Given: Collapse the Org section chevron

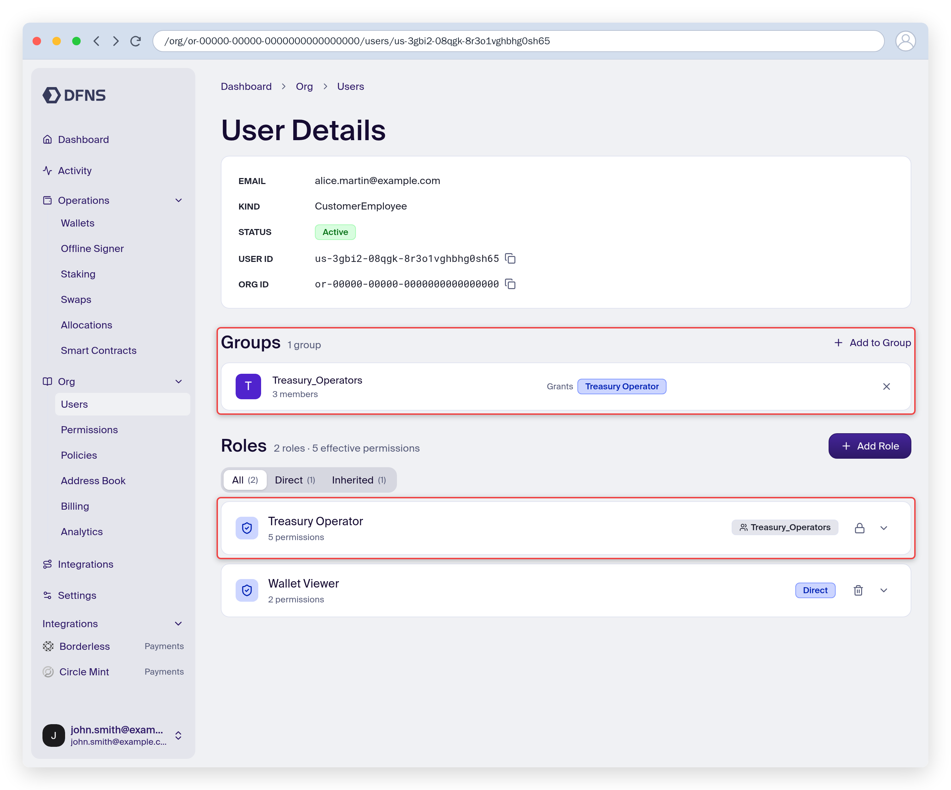Looking at the screenshot, I should point(178,382).
